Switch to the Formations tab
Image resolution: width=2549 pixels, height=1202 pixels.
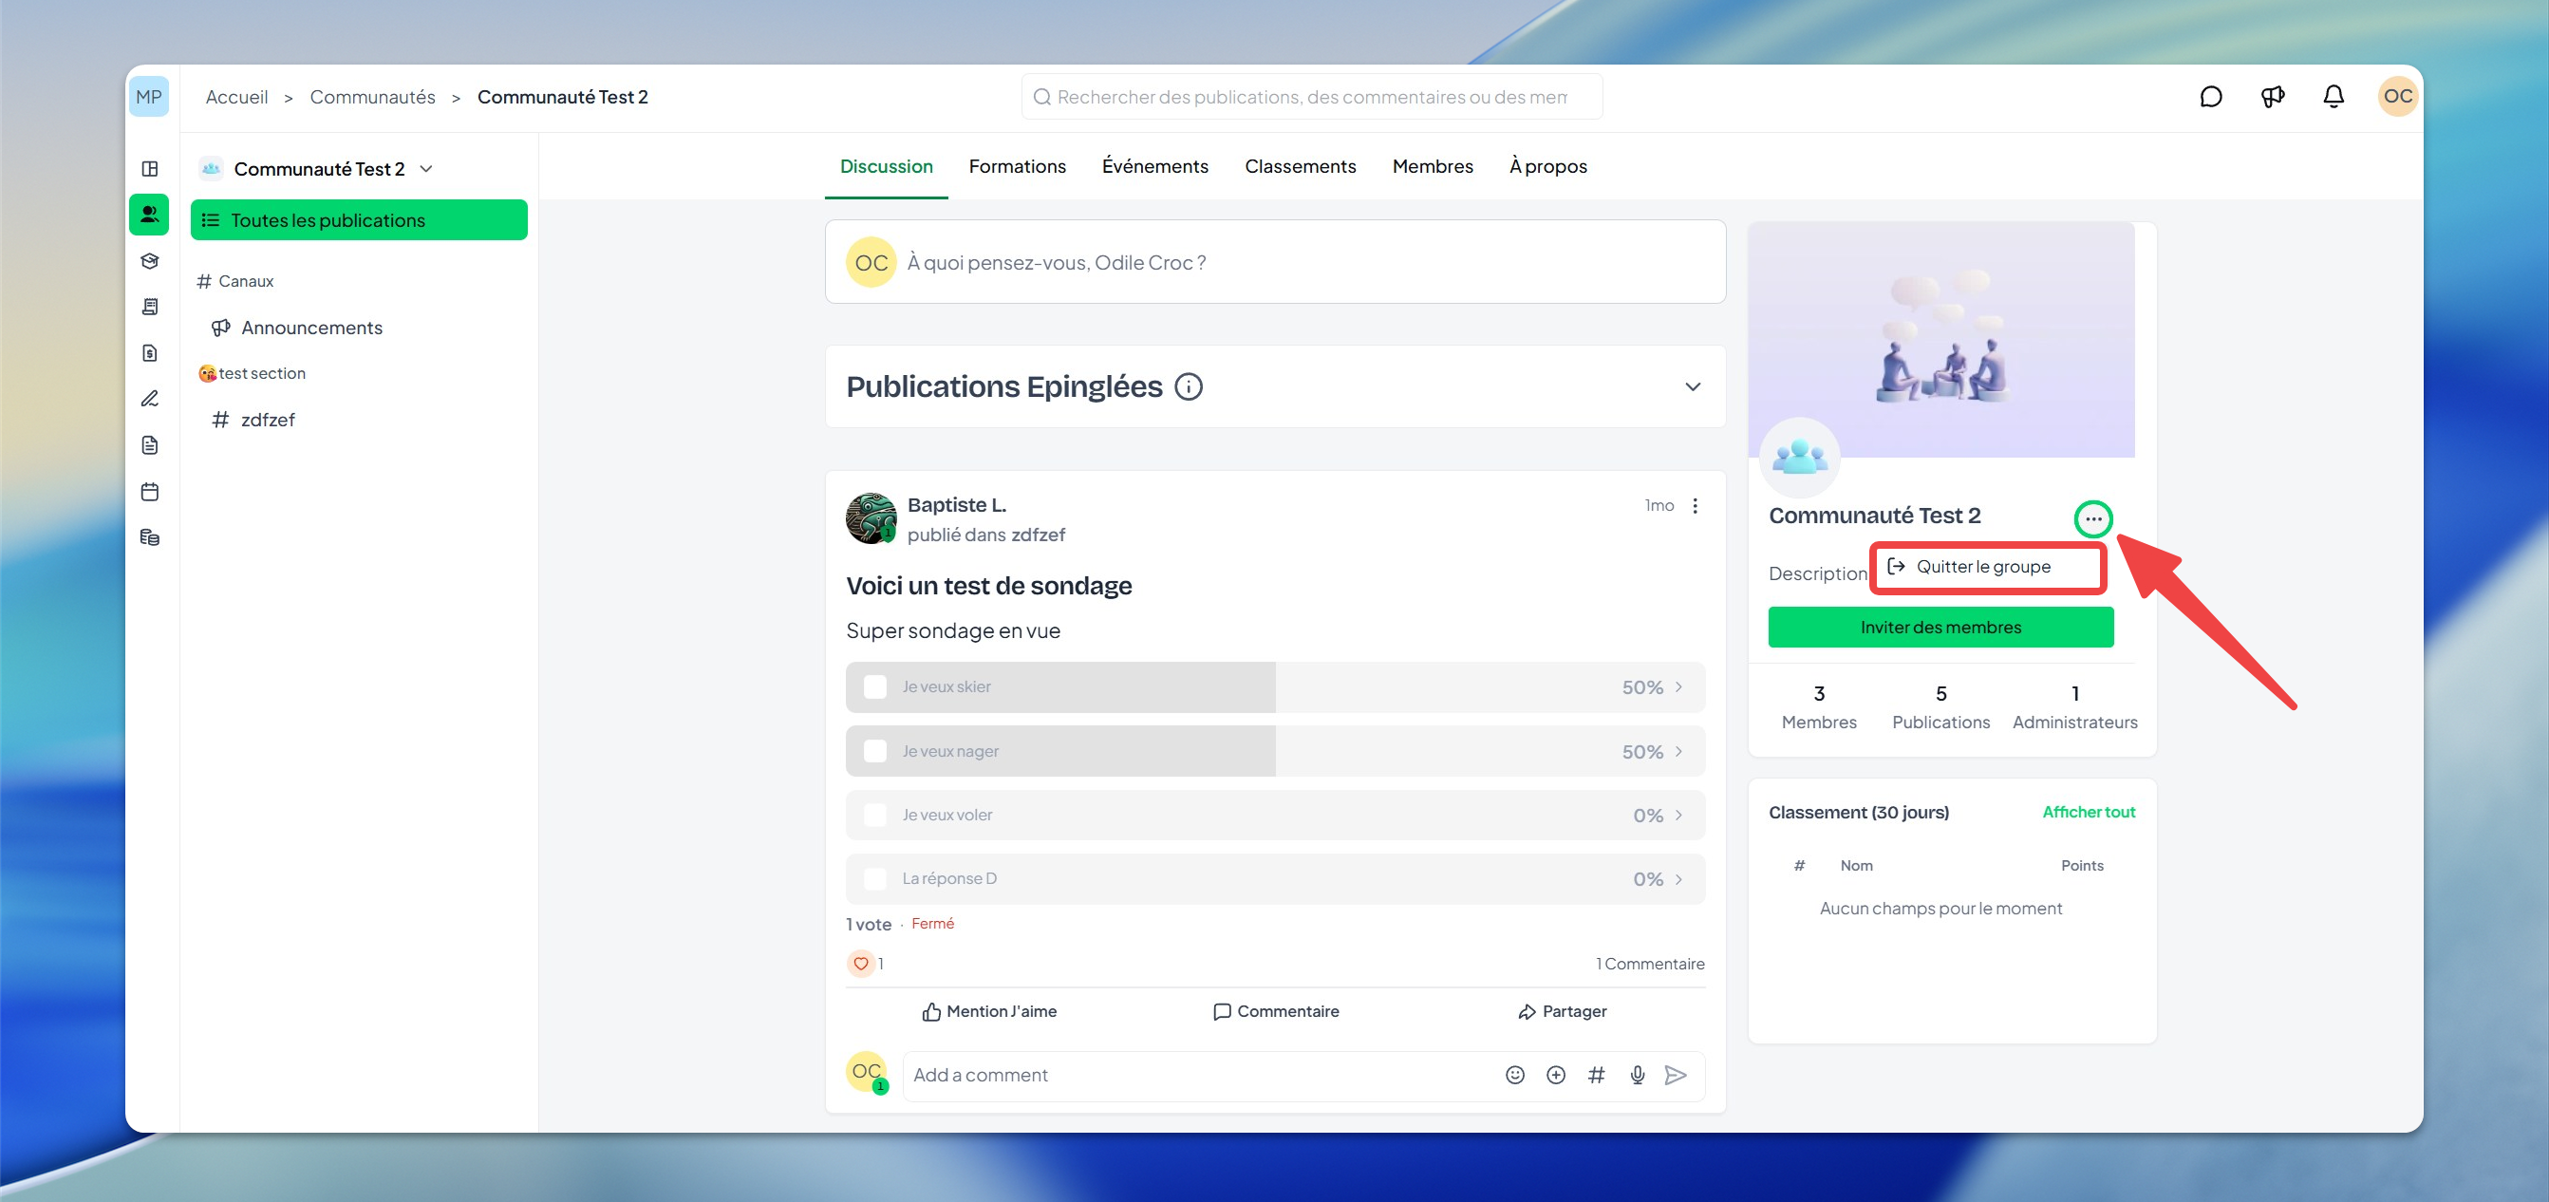click(x=1017, y=166)
